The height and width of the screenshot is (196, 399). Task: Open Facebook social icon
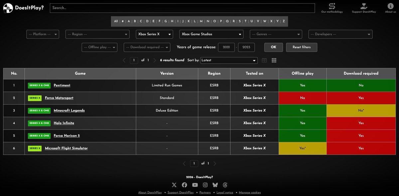coord(185,185)
